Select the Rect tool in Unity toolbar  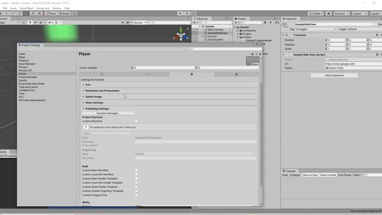26,13
